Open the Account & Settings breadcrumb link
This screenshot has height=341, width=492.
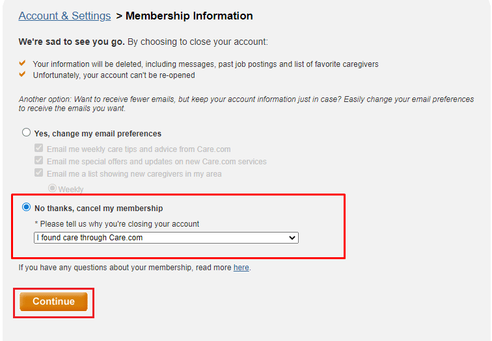click(64, 16)
